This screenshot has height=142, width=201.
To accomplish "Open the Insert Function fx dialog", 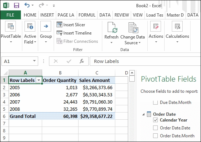I will [82, 61].
